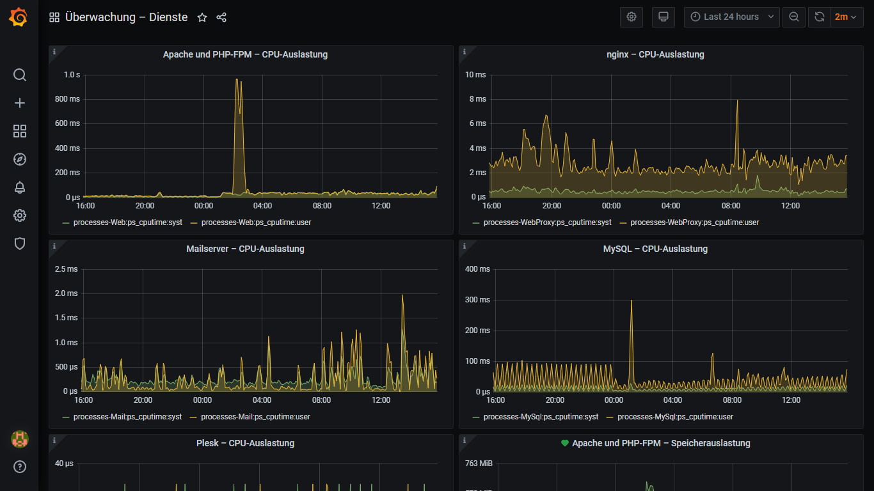Screen dimensions: 874x491
Task: Open the search dashboards icon in sidebar
Action: (x=20, y=75)
